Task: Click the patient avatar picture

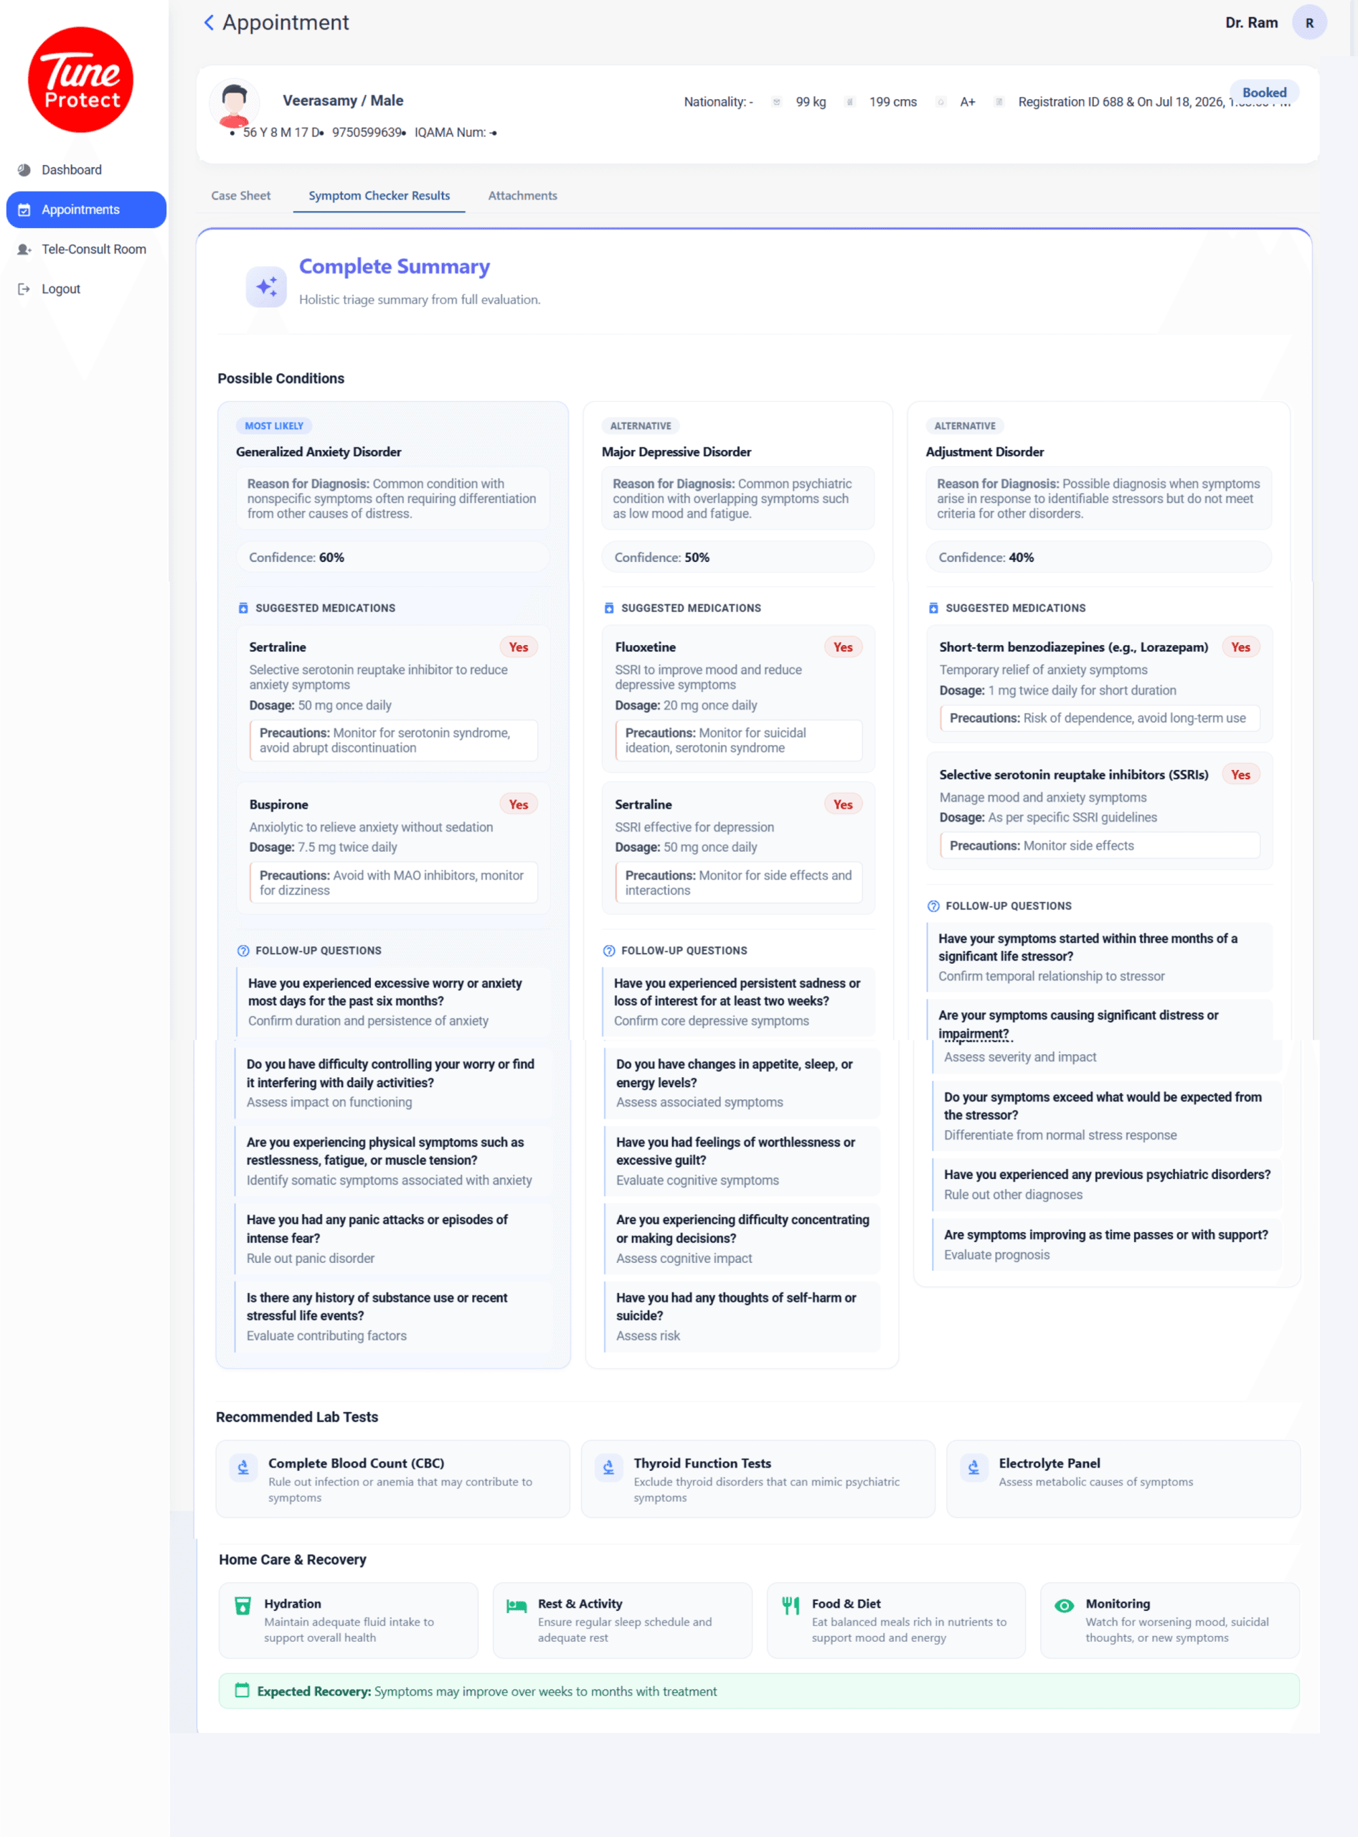Action: click(235, 103)
